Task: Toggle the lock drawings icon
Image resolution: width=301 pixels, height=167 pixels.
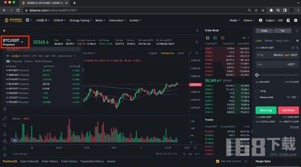Action: 5,148
